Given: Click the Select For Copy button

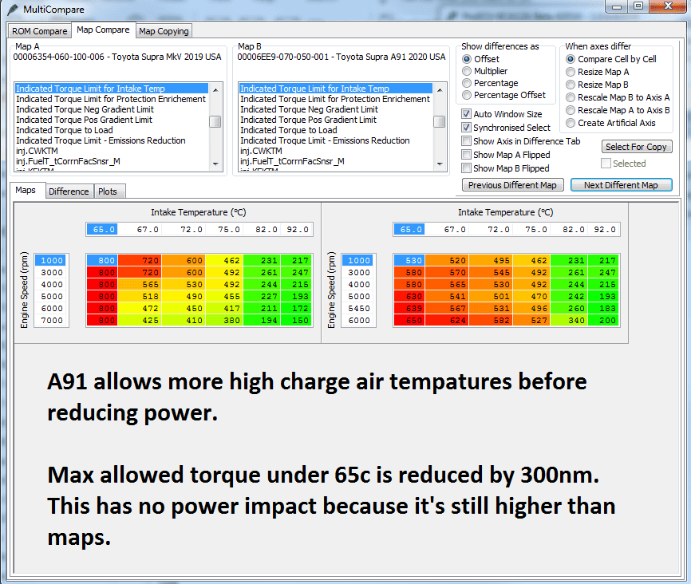Looking at the screenshot, I should (x=637, y=147).
